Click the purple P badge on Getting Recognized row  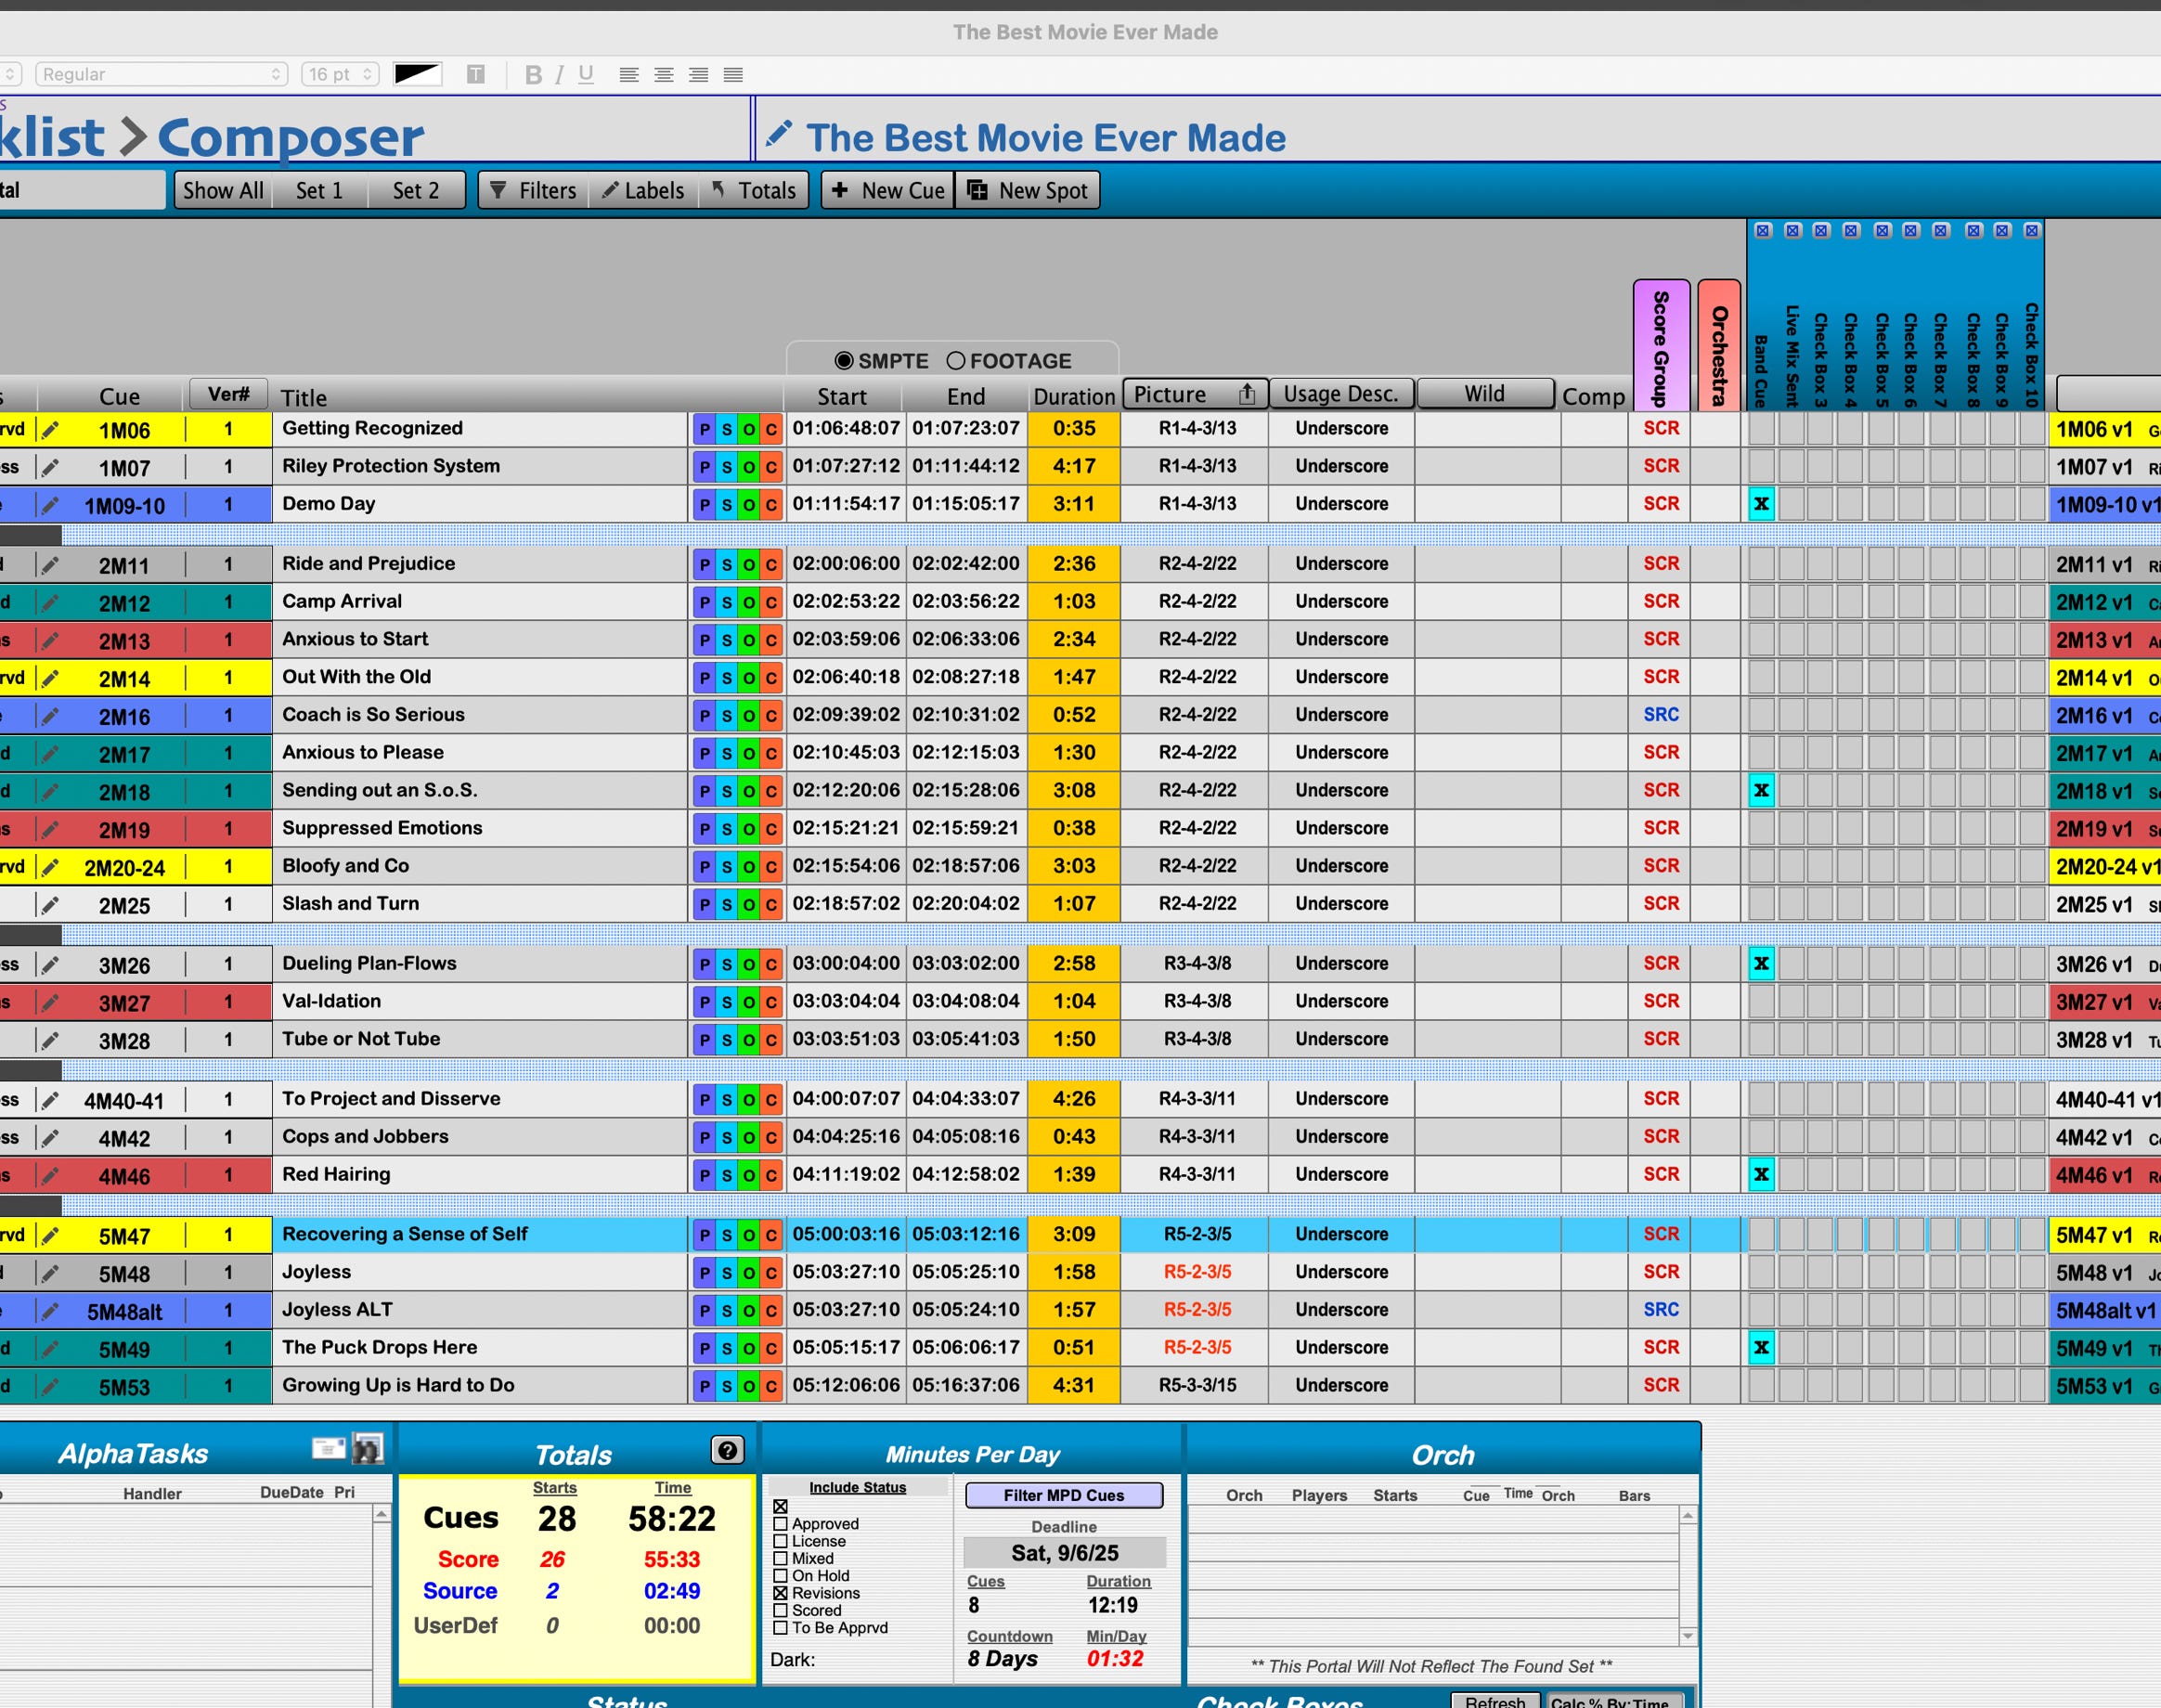(x=704, y=430)
